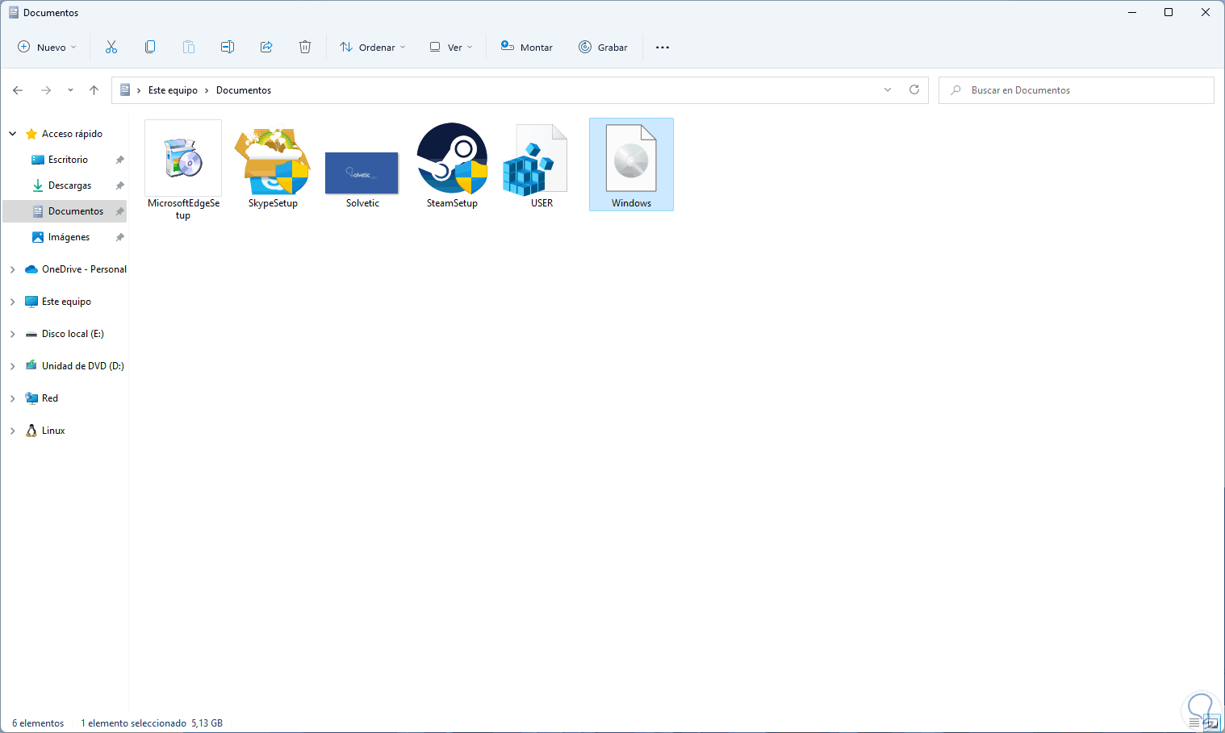Click the Delete trash can icon
This screenshot has width=1225, height=733.
tap(305, 47)
